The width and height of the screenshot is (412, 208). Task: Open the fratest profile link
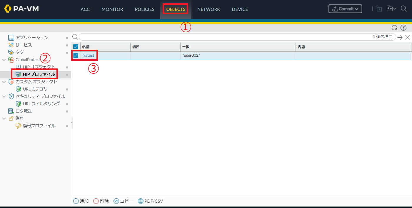click(x=88, y=55)
